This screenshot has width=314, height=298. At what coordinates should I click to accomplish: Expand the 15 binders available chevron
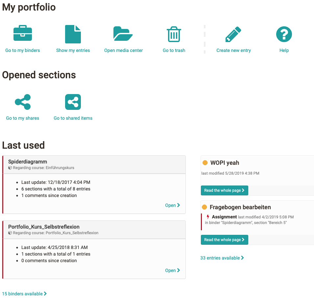45,293
